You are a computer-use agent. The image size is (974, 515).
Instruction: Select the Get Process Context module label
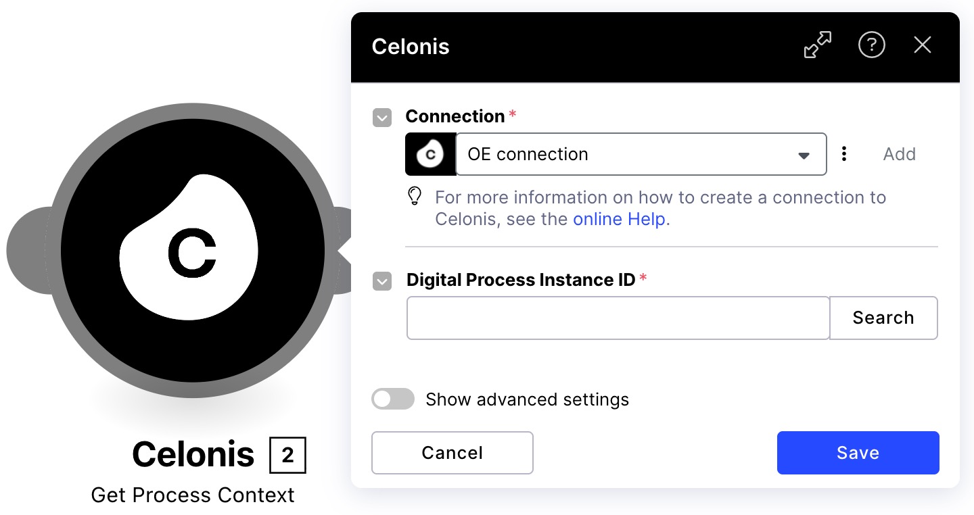click(x=193, y=495)
